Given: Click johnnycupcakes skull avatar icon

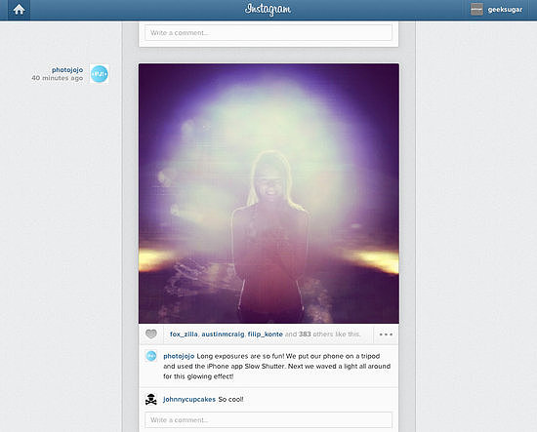Looking at the screenshot, I should coord(151,399).
